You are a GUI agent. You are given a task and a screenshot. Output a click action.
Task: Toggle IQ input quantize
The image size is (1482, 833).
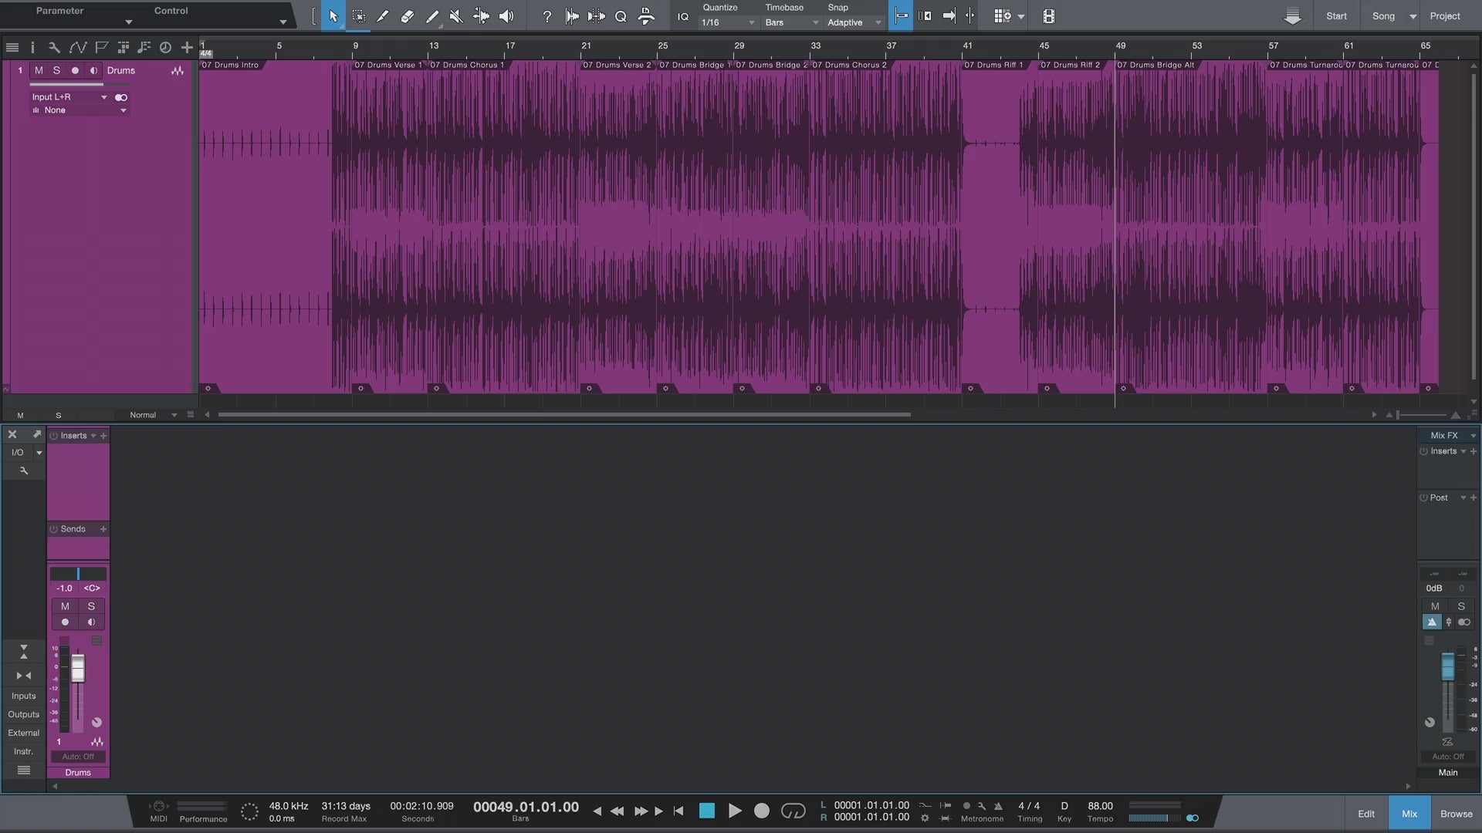[682, 16]
